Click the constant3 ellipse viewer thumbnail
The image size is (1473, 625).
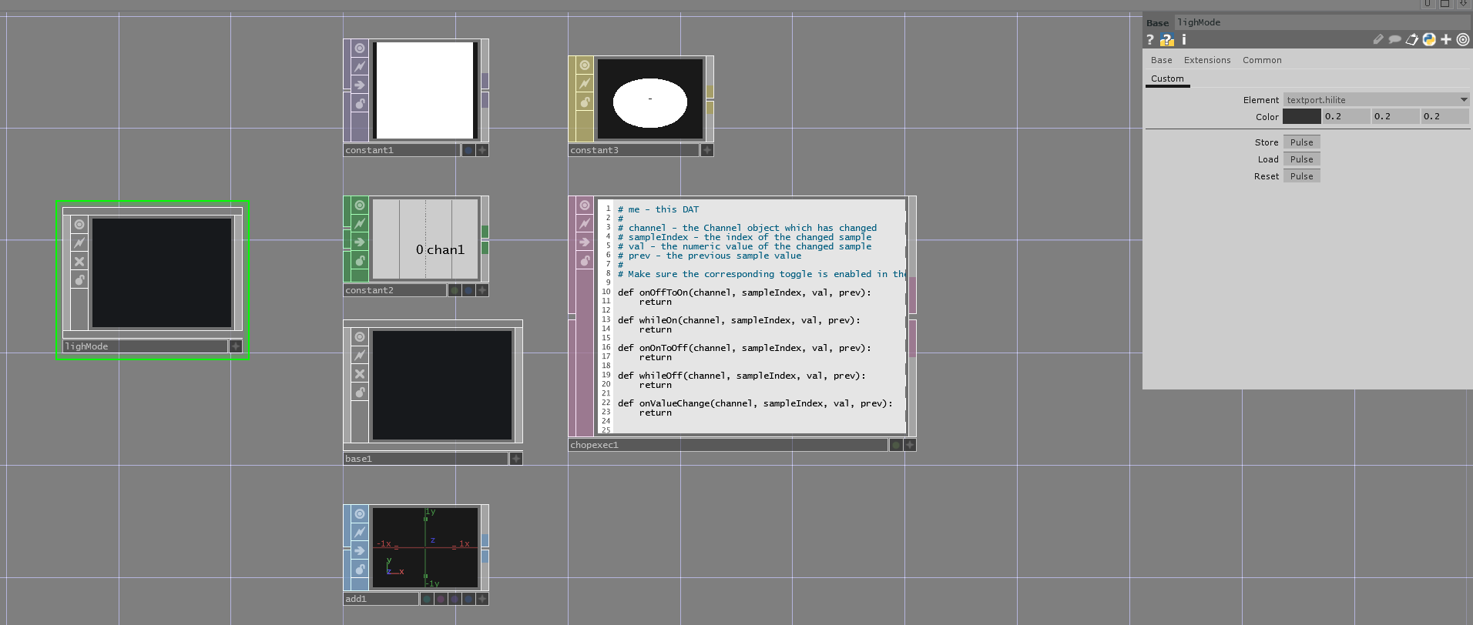(650, 99)
